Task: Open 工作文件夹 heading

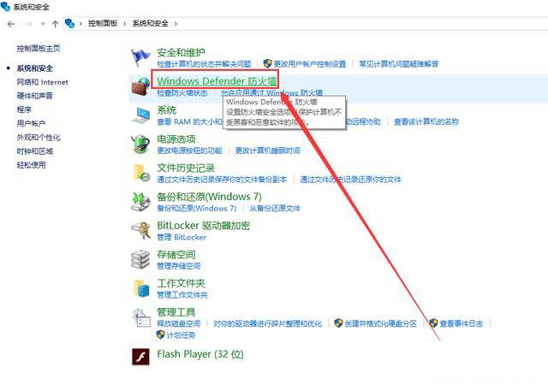Action: (x=181, y=283)
